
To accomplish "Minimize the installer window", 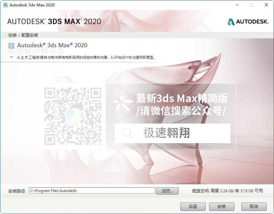I will pyautogui.click(x=237, y=5).
